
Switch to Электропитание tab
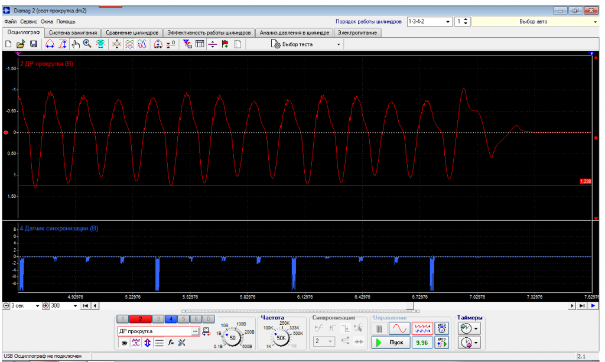pos(357,32)
